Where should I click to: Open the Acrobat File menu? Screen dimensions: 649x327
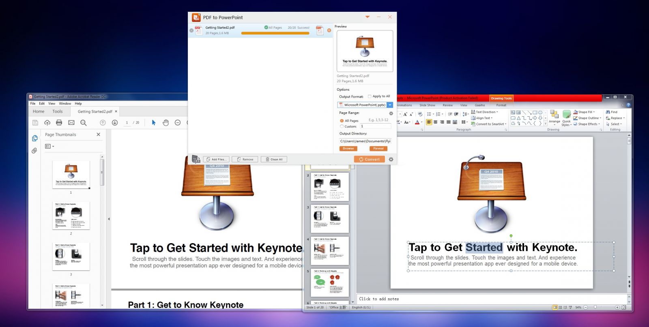tap(33, 103)
